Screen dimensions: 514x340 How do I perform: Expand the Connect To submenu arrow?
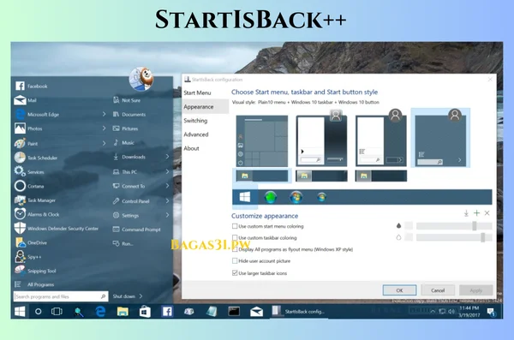167,186
